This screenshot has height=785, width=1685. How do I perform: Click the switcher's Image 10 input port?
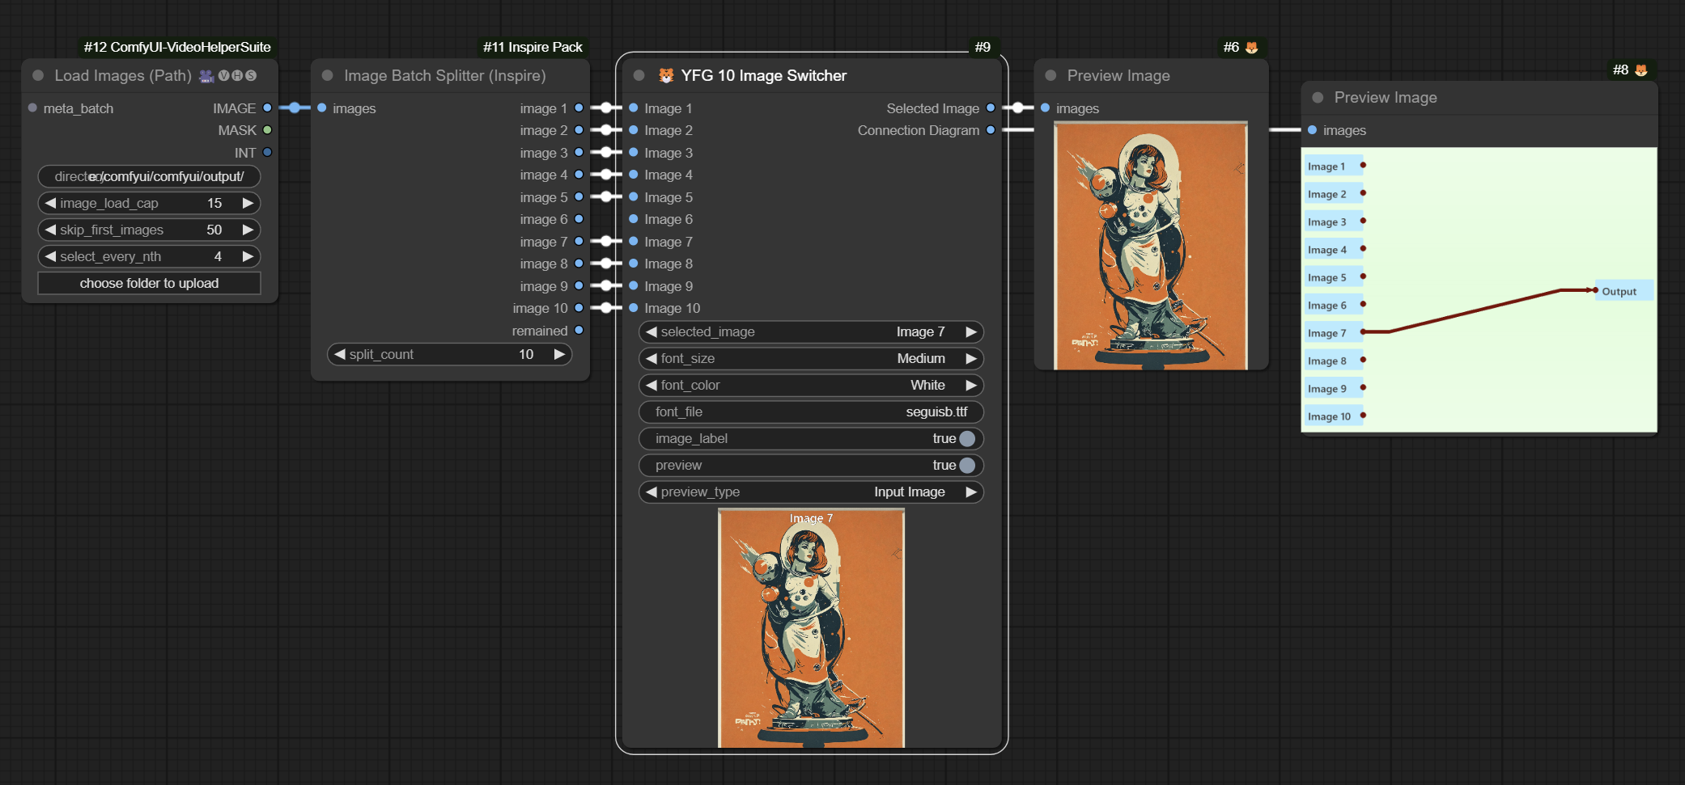(634, 307)
